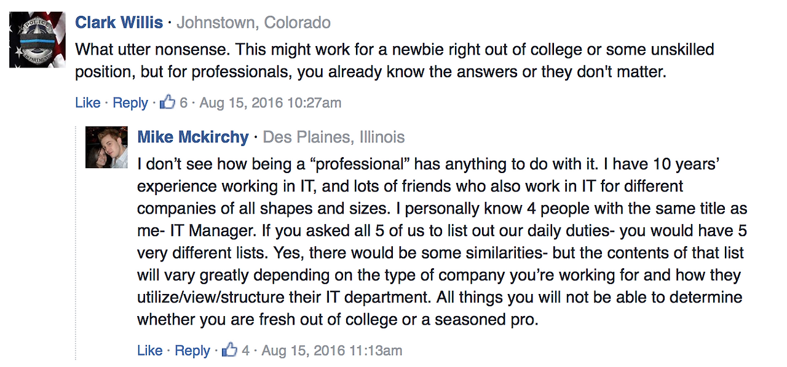Open the Aug 15, 2016 10:27am timestamp
The width and height of the screenshot is (787, 367).
pos(271,102)
